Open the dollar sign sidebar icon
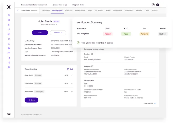 tap(9, 24)
